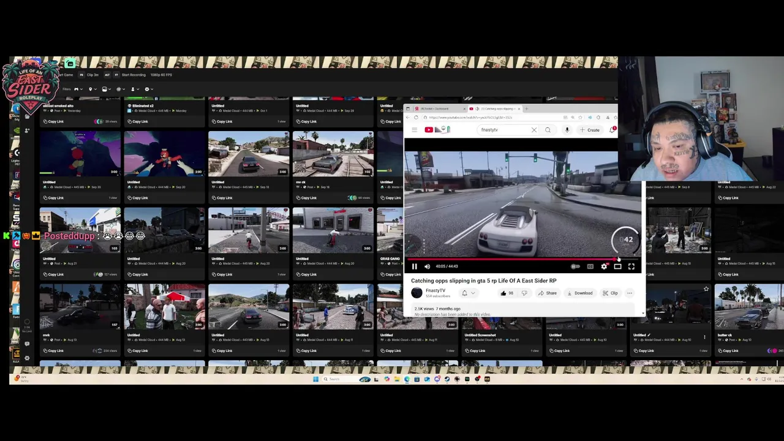This screenshot has height=441, width=784.
Task: Expand the Medal hashtag filter dropdown
Action: [120, 89]
